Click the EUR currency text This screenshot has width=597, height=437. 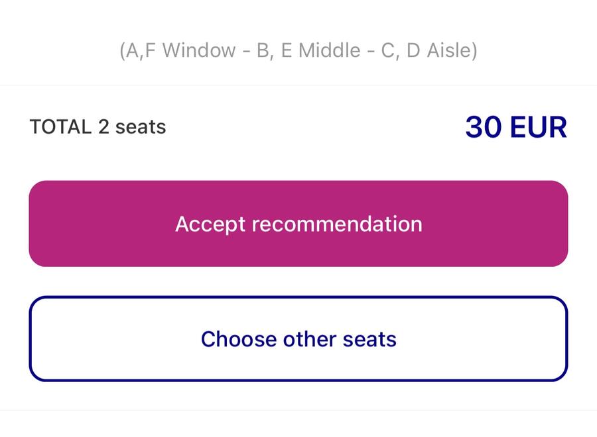539,127
